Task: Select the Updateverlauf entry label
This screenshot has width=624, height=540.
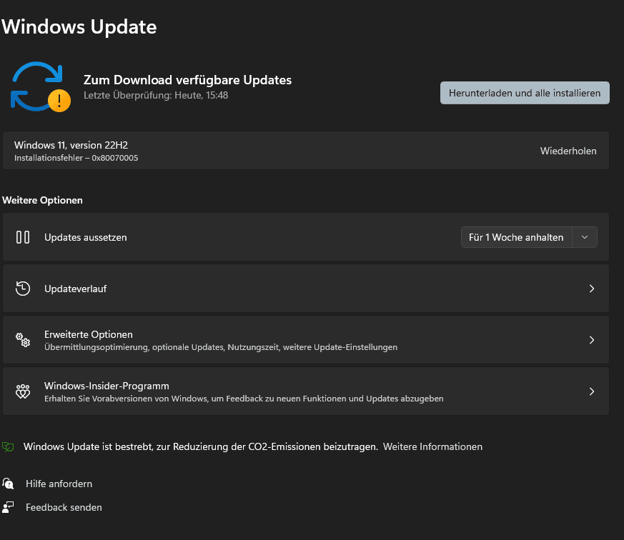Action: tap(75, 289)
